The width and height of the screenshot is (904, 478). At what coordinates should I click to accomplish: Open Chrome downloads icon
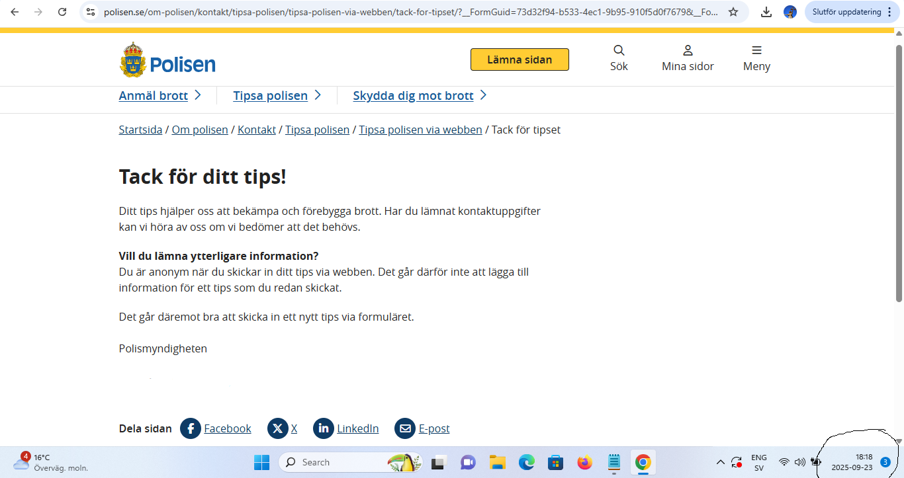coord(766,12)
